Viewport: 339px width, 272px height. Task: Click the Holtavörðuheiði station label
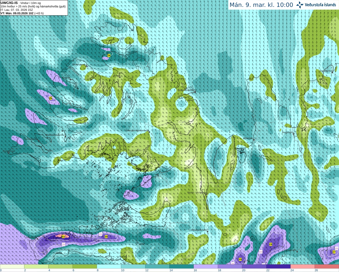[199, 230]
